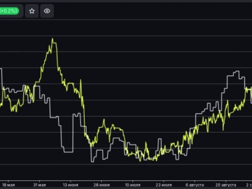
Task: Add chart to favorites with star icon
Action: [x=32, y=11]
